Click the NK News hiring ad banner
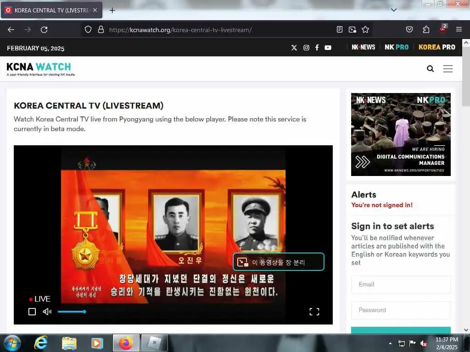Image resolution: width=470 pixels, height=352 pixels. (x=401, y=134)
